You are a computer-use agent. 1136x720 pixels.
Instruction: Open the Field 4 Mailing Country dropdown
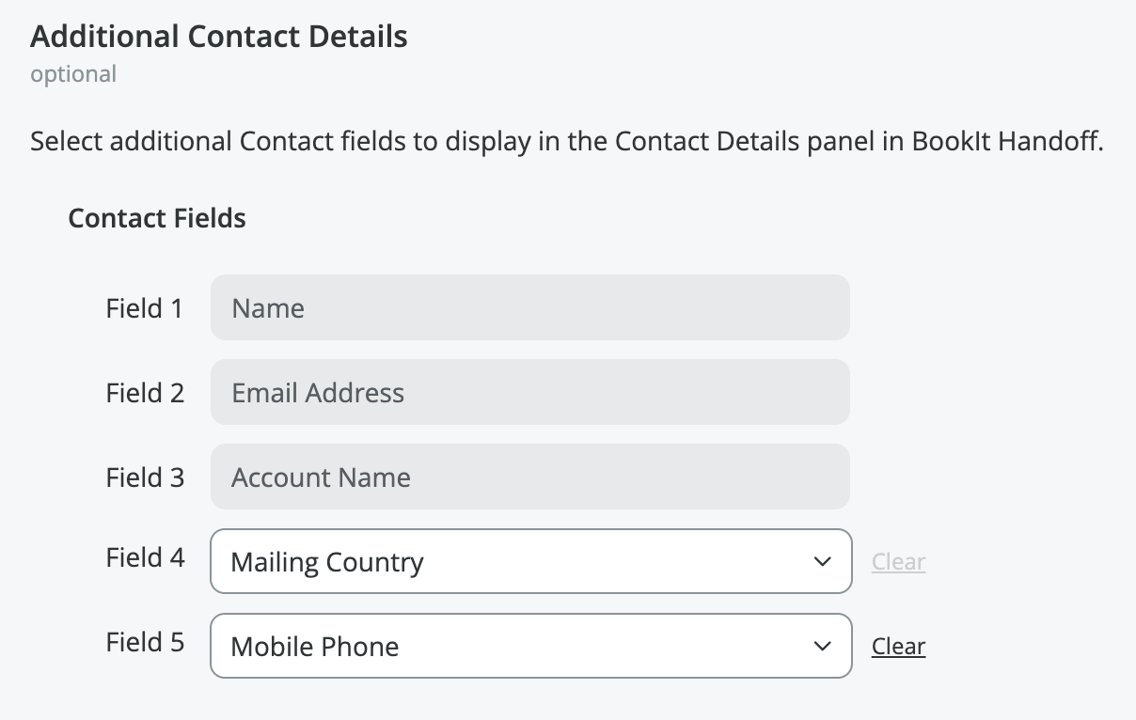508,562
